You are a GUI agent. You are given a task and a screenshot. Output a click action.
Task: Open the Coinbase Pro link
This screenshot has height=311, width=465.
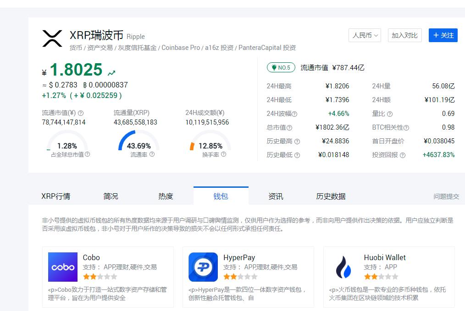pyautogui.click(x=180, y=47)
